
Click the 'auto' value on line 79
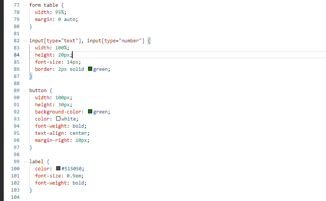[x=70, y=19]
